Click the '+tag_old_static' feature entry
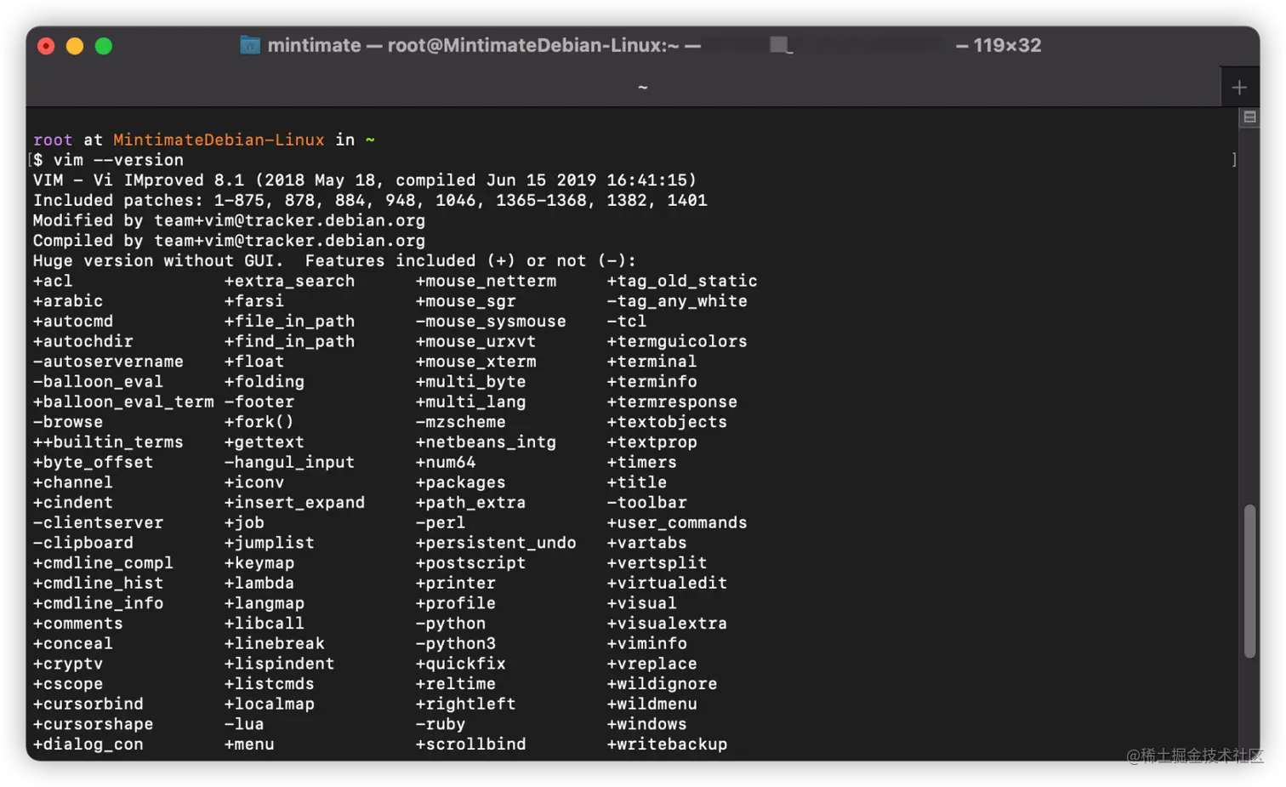Viewport: 1286px width, 787px height. click(x=682, y=281)
